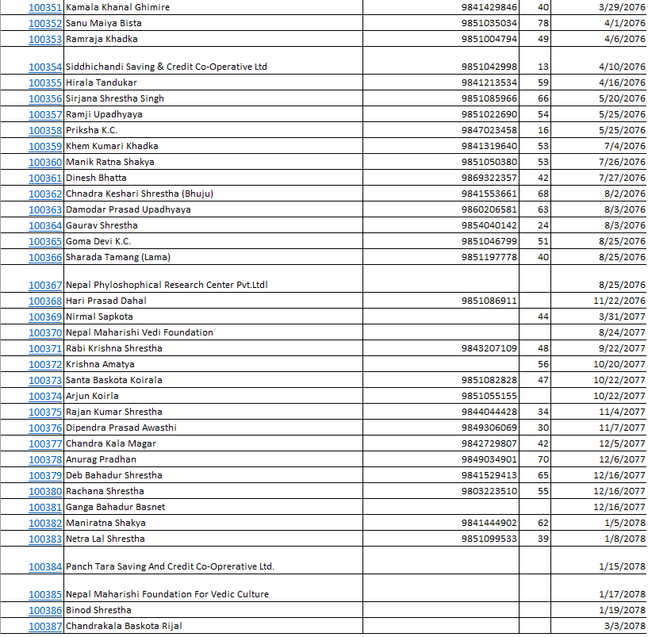Viewport: 648px width, 637px height.
Task: Open the 100375 member ID link
Action: pos(45,412)
